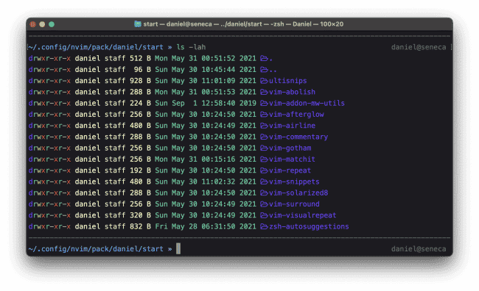The width and height of the screenshot is (479, 291).
Task: Click the directory name 'vim-snippets'
Action: tap(294, 182)
